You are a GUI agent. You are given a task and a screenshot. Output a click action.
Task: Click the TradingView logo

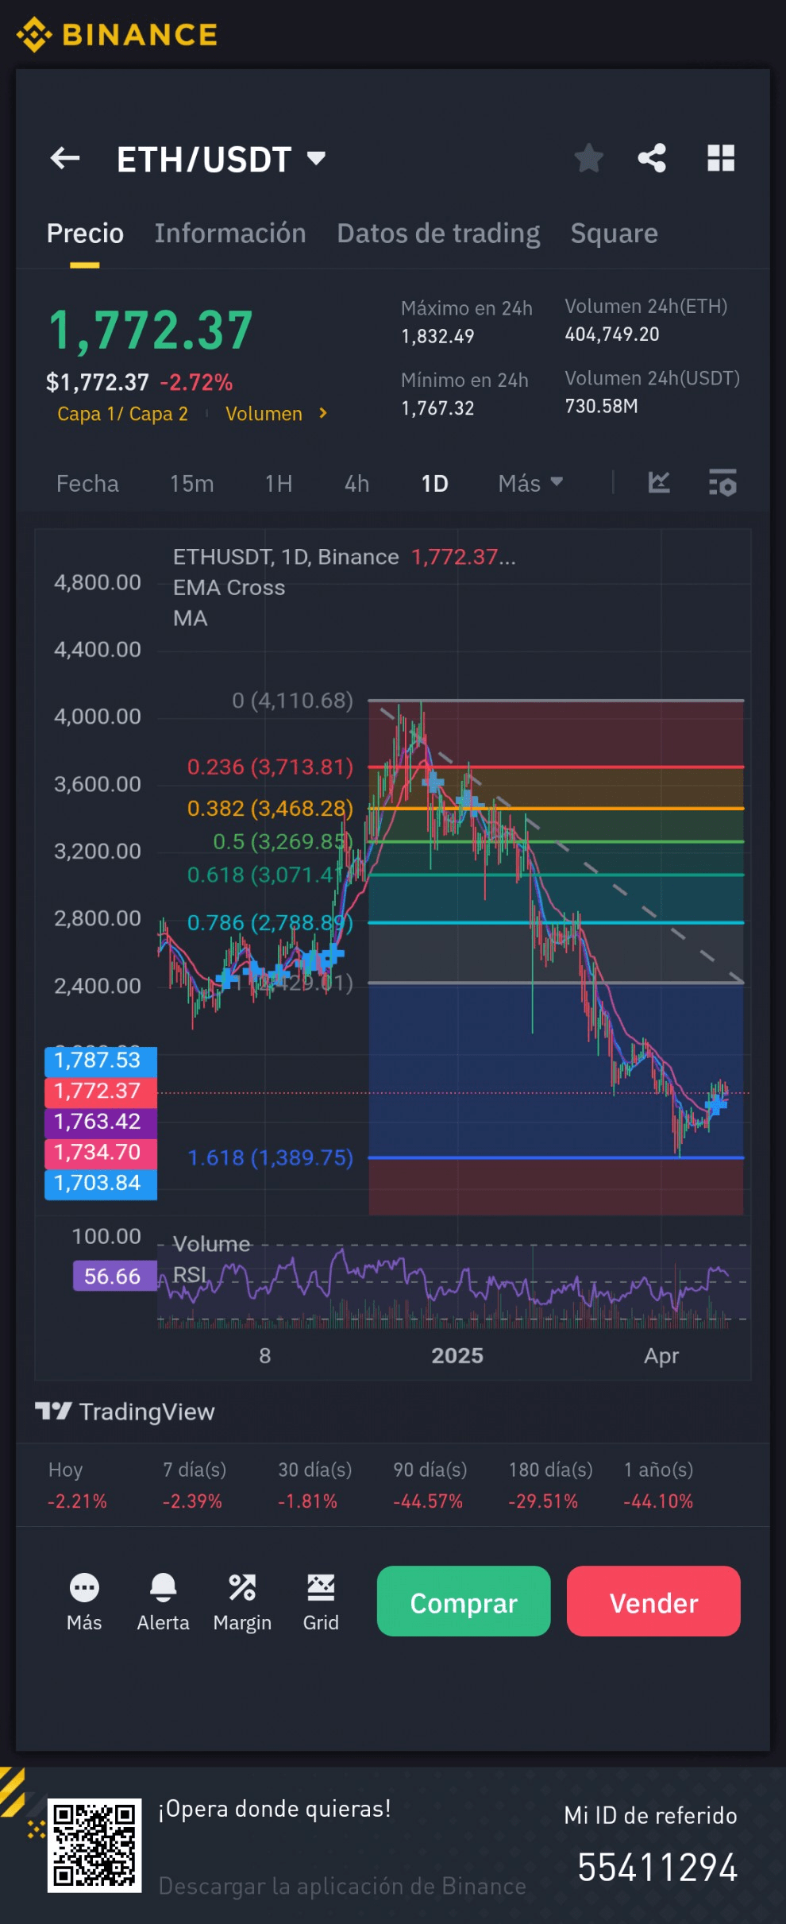tap(125, 1412)
